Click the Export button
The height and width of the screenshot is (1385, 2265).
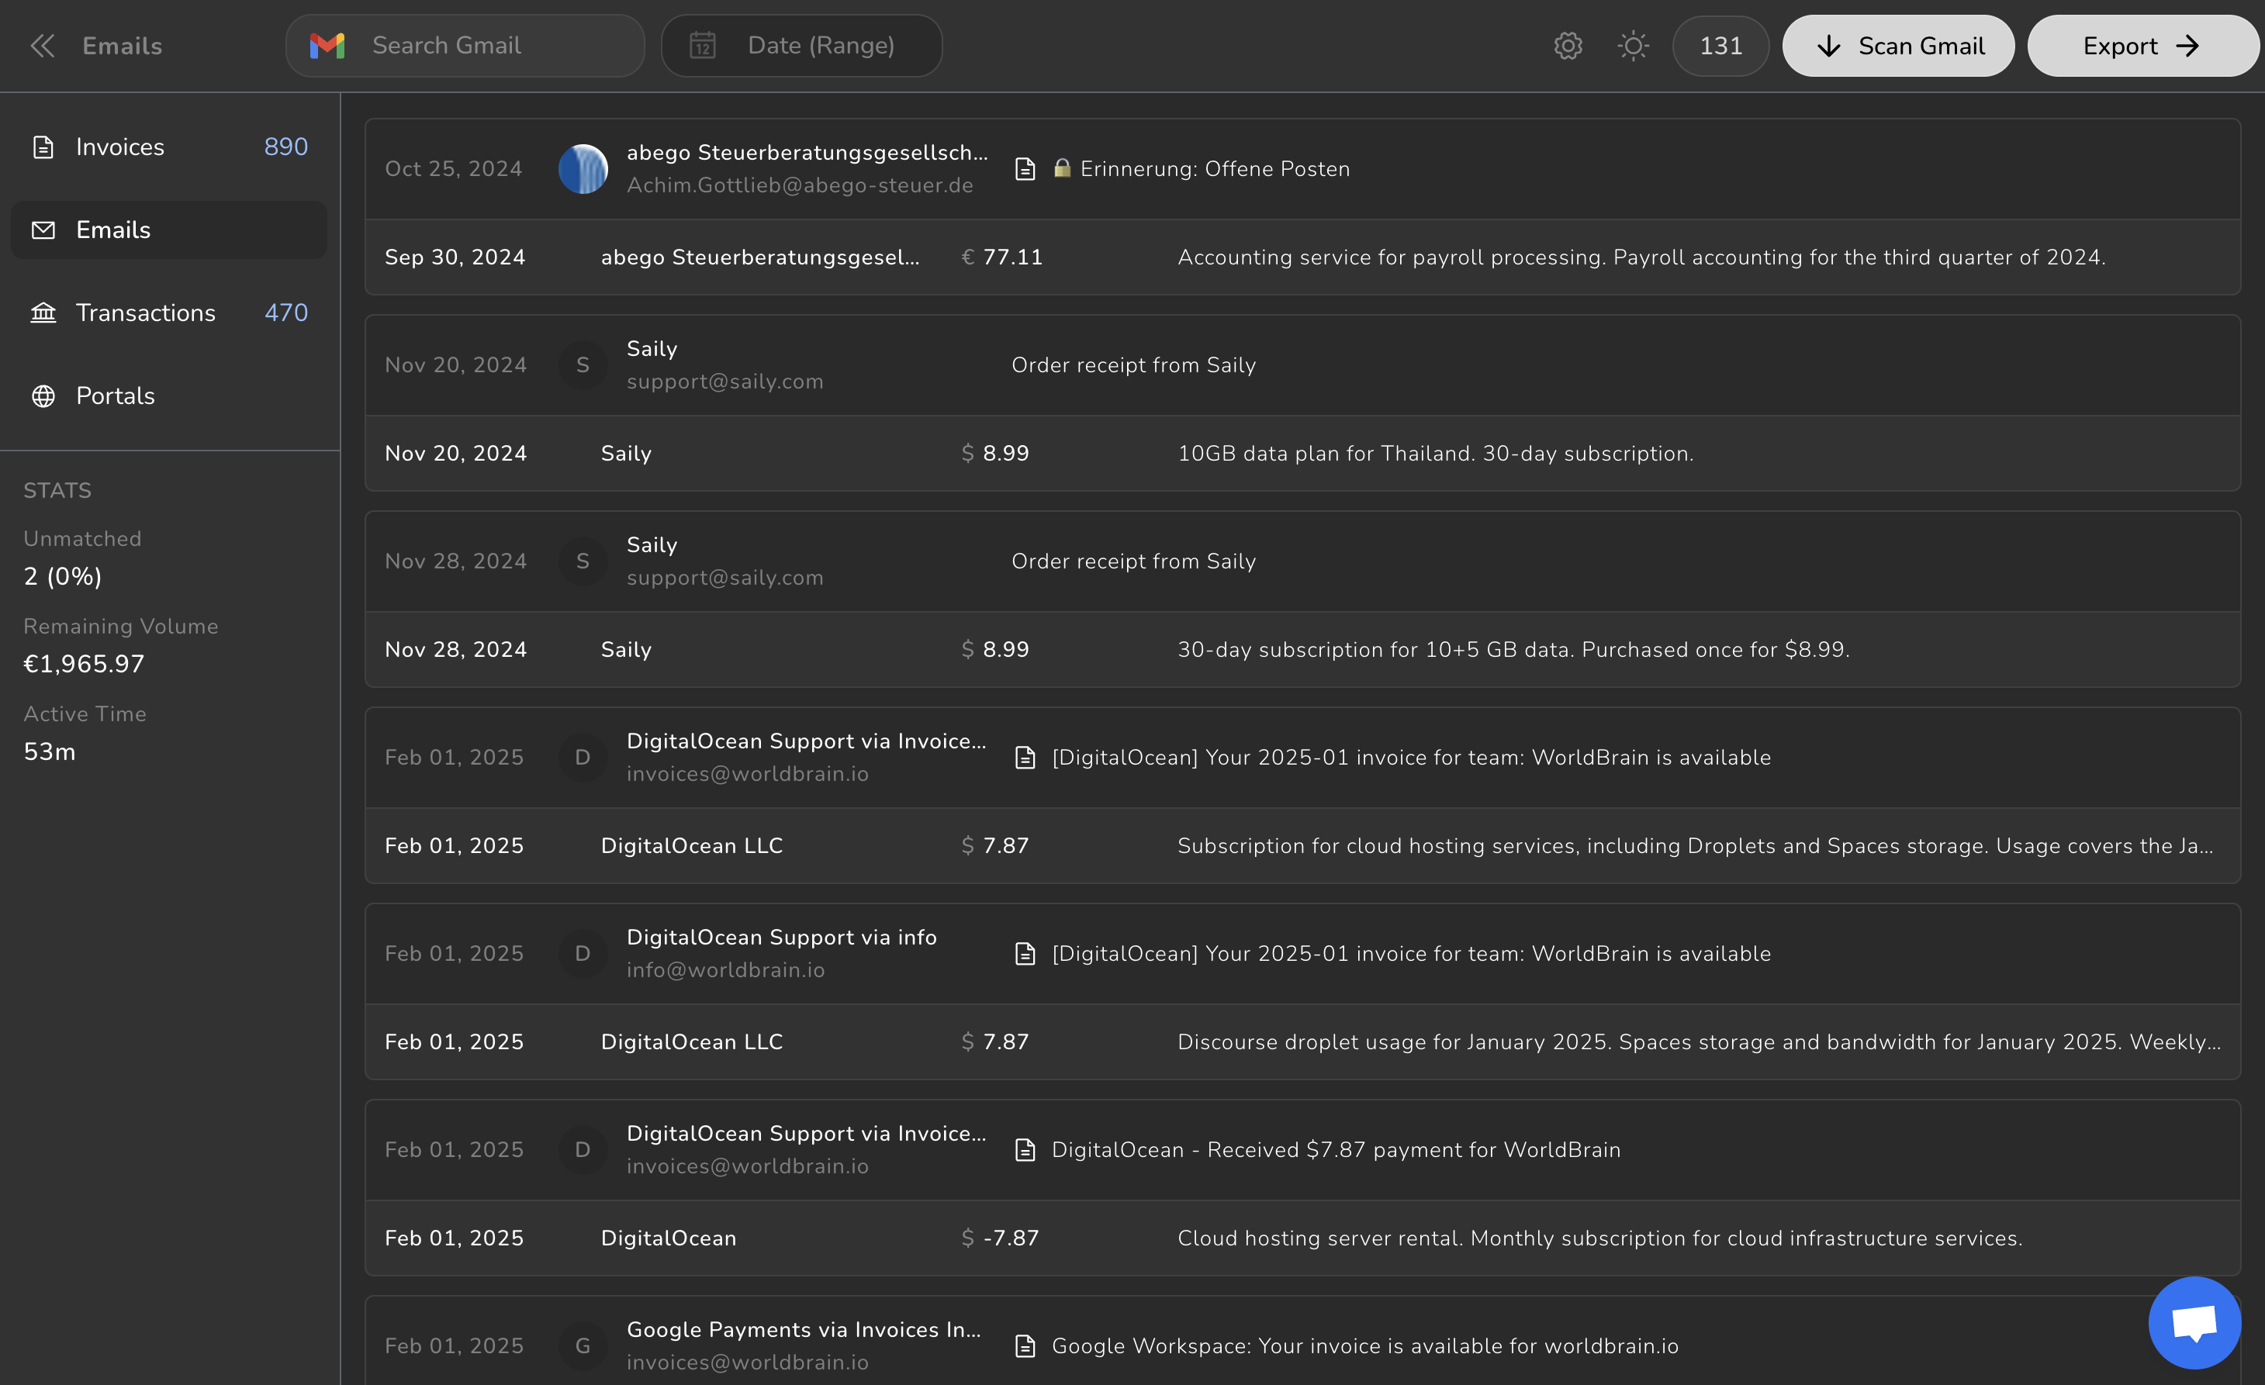coord(2142,46)
